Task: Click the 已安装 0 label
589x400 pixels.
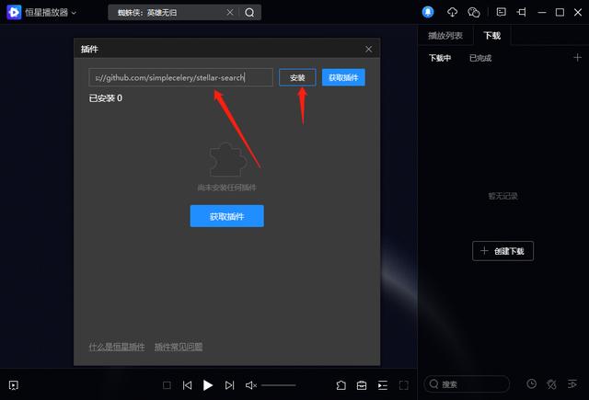Action: (106, 98)
